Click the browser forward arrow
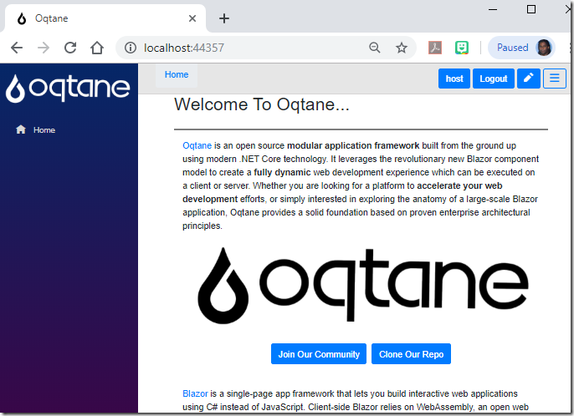This screenshot has height=416, width=574. tap(44, 48)
